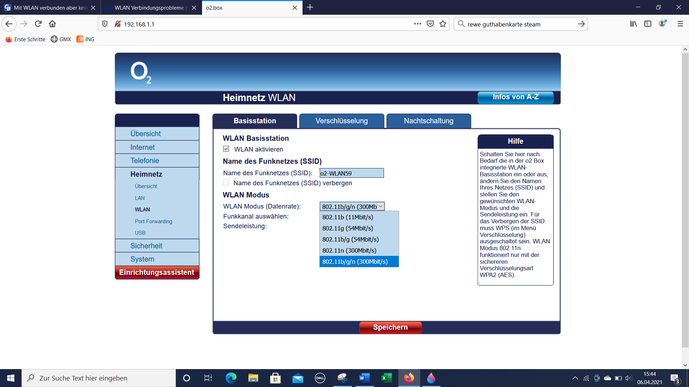Open the Library icon in toolbar

[633, 24]
